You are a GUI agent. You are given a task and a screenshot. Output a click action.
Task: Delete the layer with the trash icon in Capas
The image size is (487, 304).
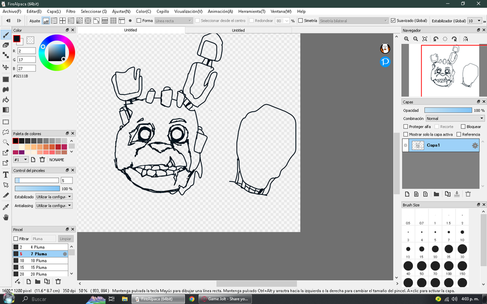(468, 194)
